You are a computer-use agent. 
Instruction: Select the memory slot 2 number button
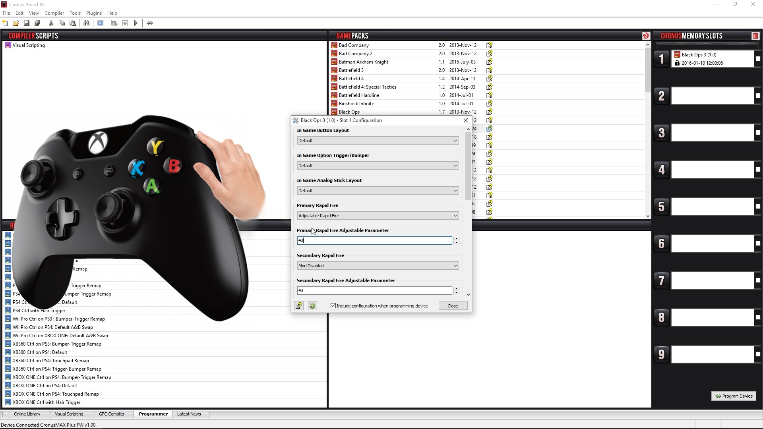tap(661, 96)
